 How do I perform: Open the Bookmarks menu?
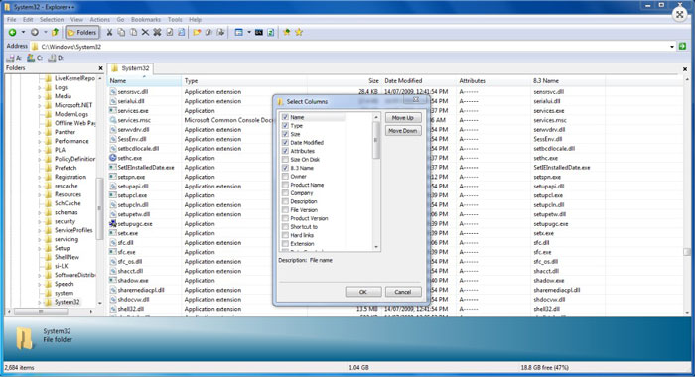pos(146,20)
